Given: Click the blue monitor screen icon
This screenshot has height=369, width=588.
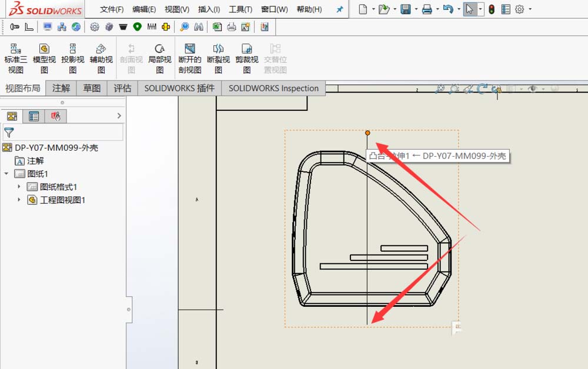Looking at the screenshot, I should (x=48, y=26).
